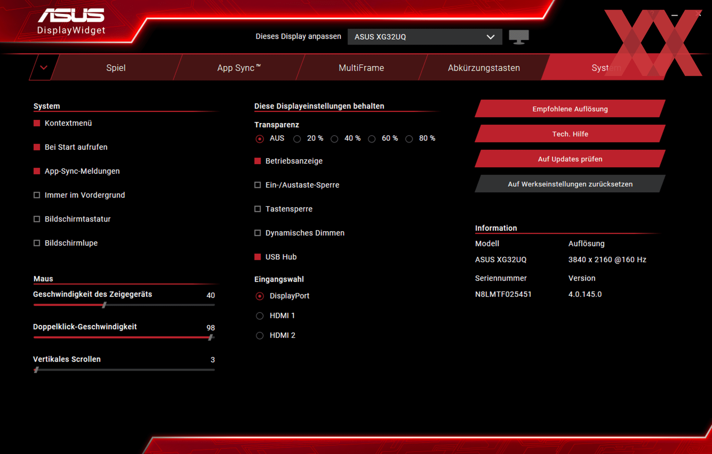
Task: Click the pointer speed value 40
Action: pyautogui.click(x=211, y=295)
